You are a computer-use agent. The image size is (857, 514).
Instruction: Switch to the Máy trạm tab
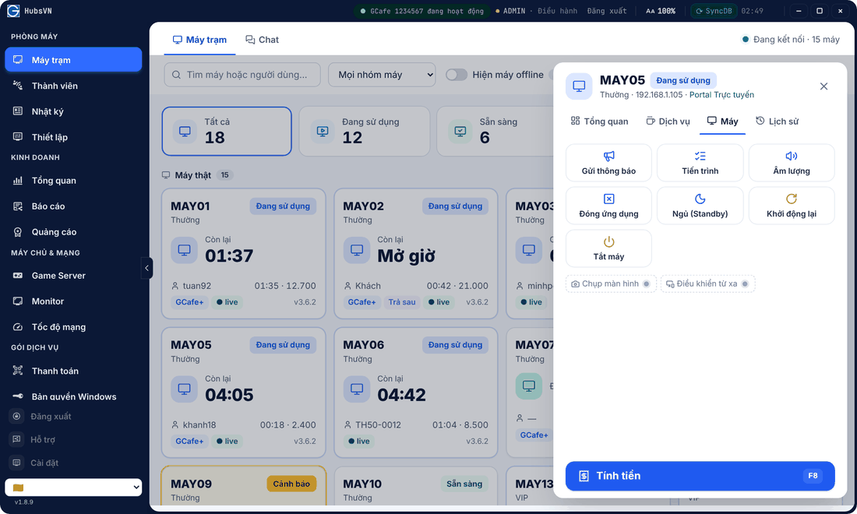click(x=199, y=39)
